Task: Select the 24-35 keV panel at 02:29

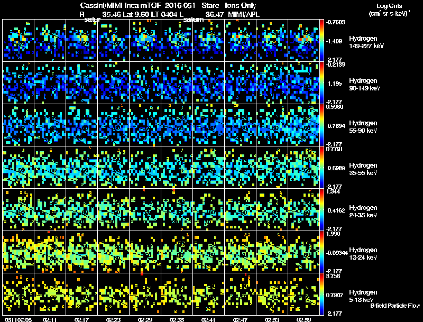Action: point(145,210)
